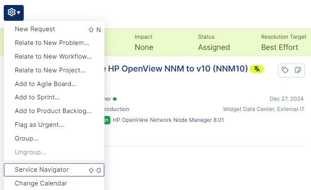This screenshot has width=311, height=190.
Task: Open Service Navigator from menu
Action: (54, 170)
